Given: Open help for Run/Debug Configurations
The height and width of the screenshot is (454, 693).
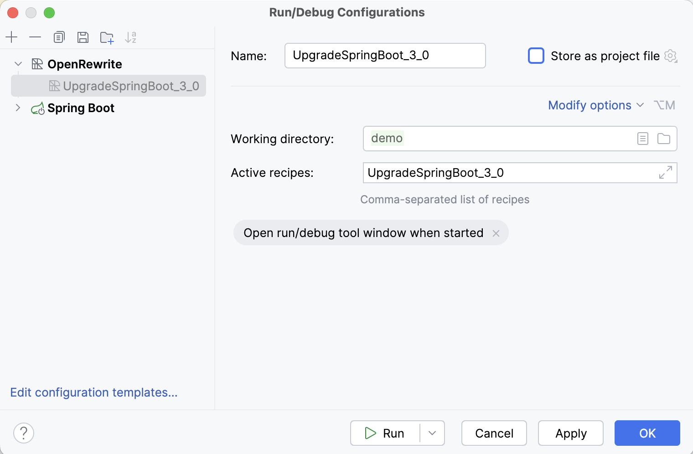Looking at the screenshot, I should pos(23,433).
